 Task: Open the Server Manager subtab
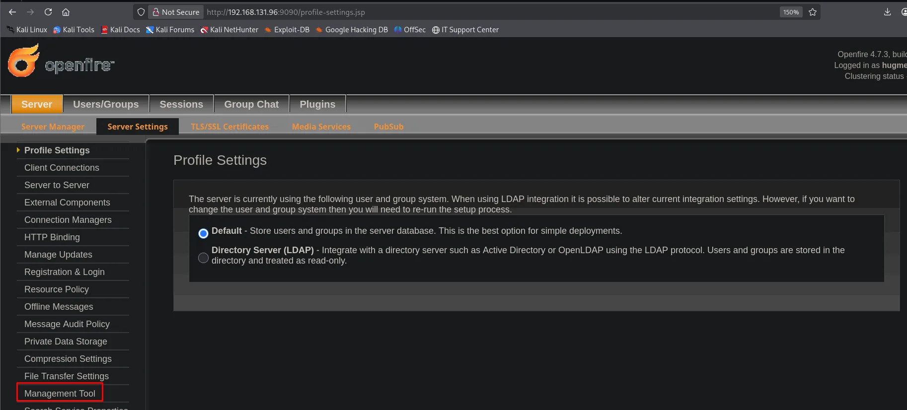click(53, 127)
